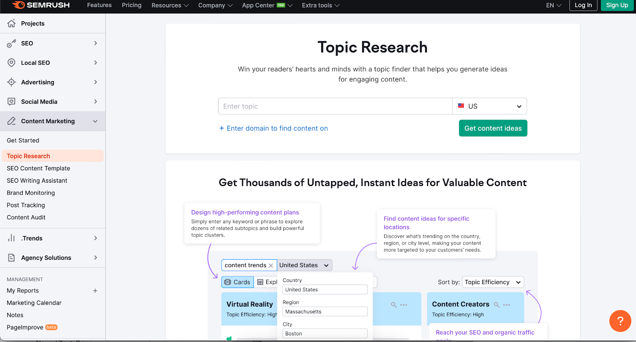Click the City field Boston
Image resolution: width=636 pixels, height=342 pixels.
(325, 334)
